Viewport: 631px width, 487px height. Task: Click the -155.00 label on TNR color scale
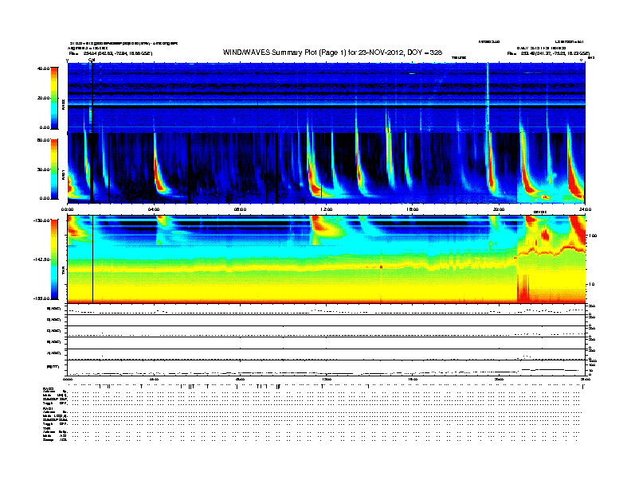click(41, 298)
